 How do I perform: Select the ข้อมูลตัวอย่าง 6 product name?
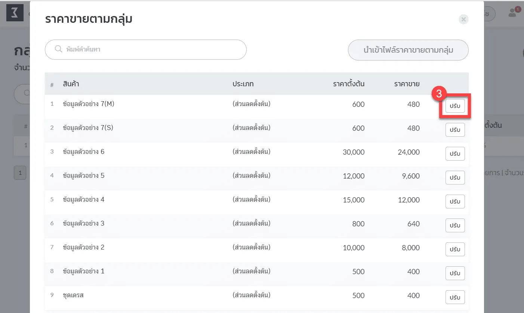(84, 152)
